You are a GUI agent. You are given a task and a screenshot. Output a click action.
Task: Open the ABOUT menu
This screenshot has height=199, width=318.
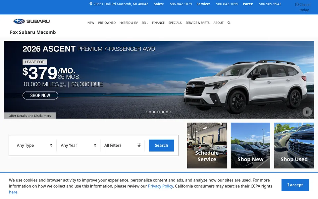point(218,23)
